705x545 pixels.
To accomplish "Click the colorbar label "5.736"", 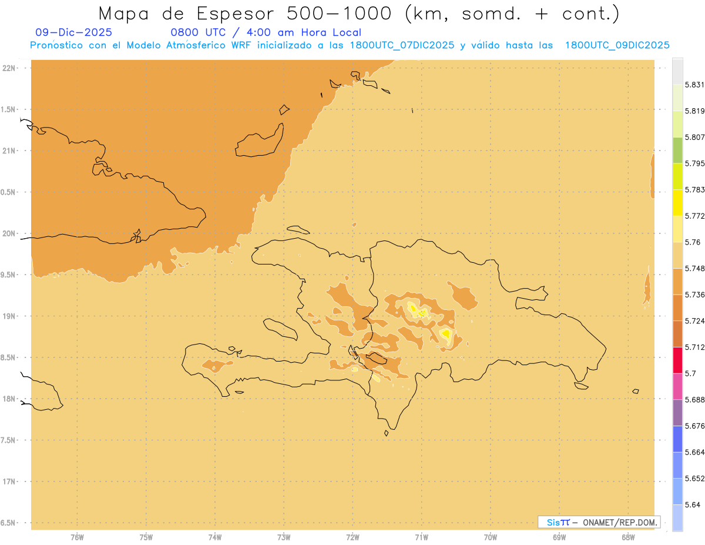I will click(695, 295).
